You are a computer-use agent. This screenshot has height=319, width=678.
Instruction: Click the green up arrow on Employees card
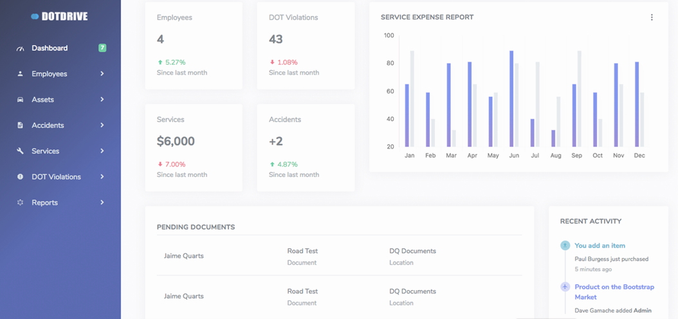160,62
